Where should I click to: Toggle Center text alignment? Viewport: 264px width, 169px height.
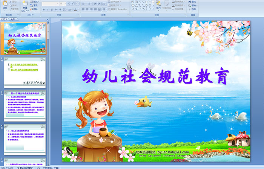[87, 9]
